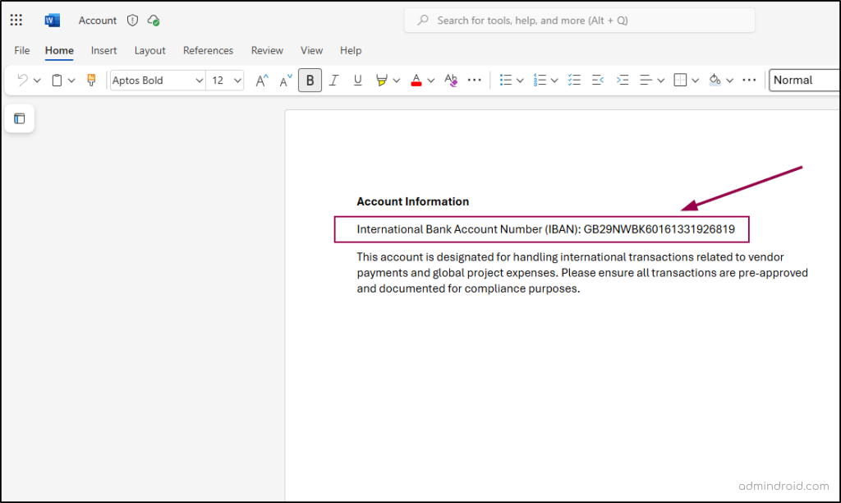Open the app launcher waffle icon
The height and width of the screenshot is (503, 841).
coord(16,21)
